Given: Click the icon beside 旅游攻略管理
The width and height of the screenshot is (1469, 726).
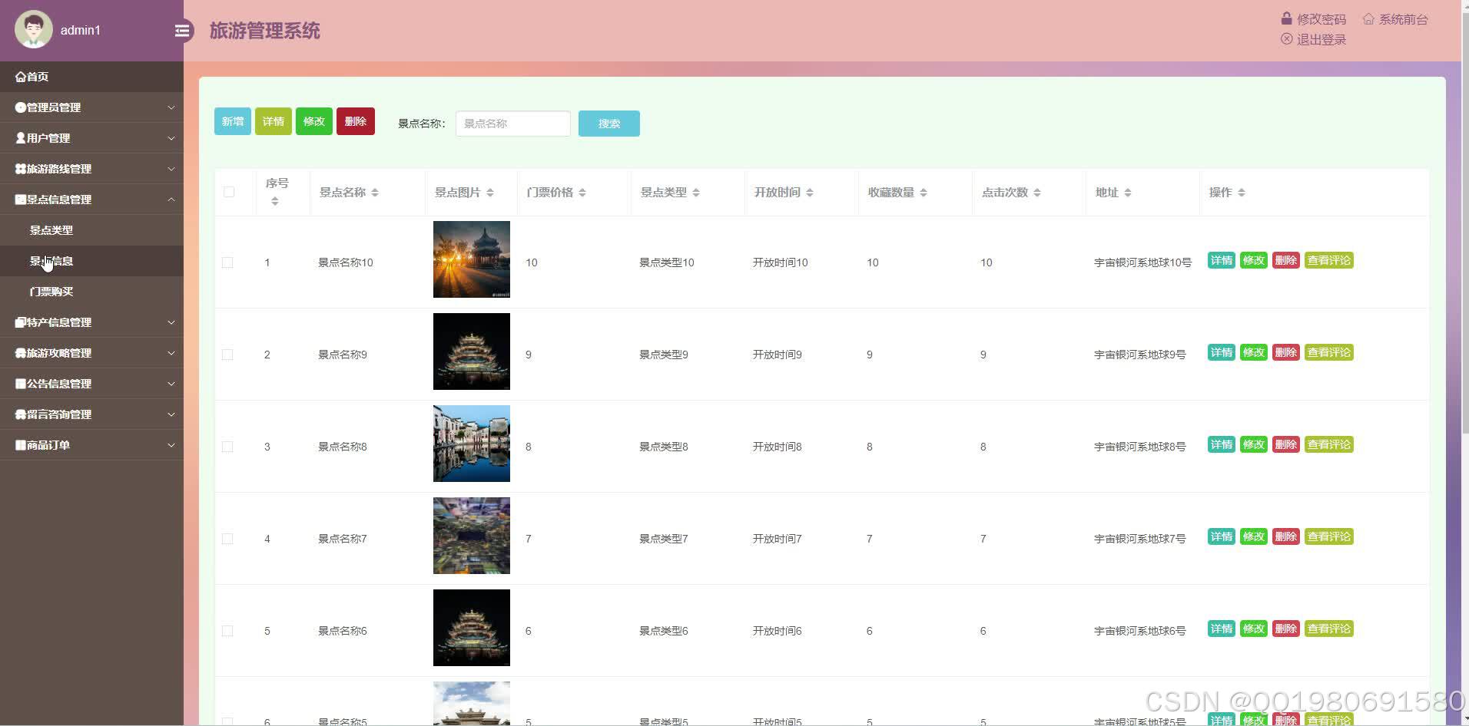Looking at the screenshot, I should point(21,353).
